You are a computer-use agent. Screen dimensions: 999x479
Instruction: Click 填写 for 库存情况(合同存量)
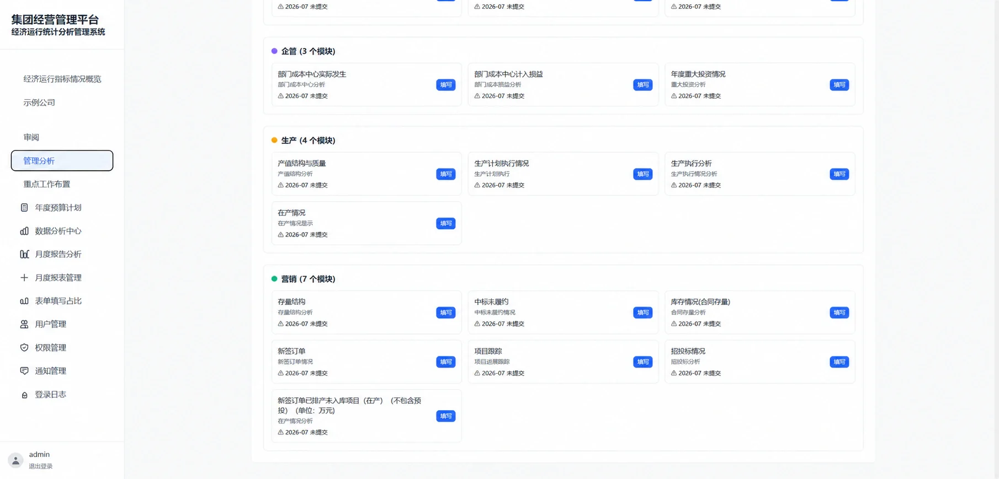[x=839, y=313]
